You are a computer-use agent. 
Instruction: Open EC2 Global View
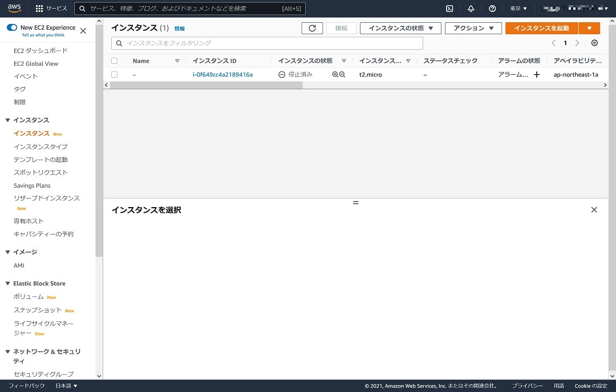coord(36,64)
